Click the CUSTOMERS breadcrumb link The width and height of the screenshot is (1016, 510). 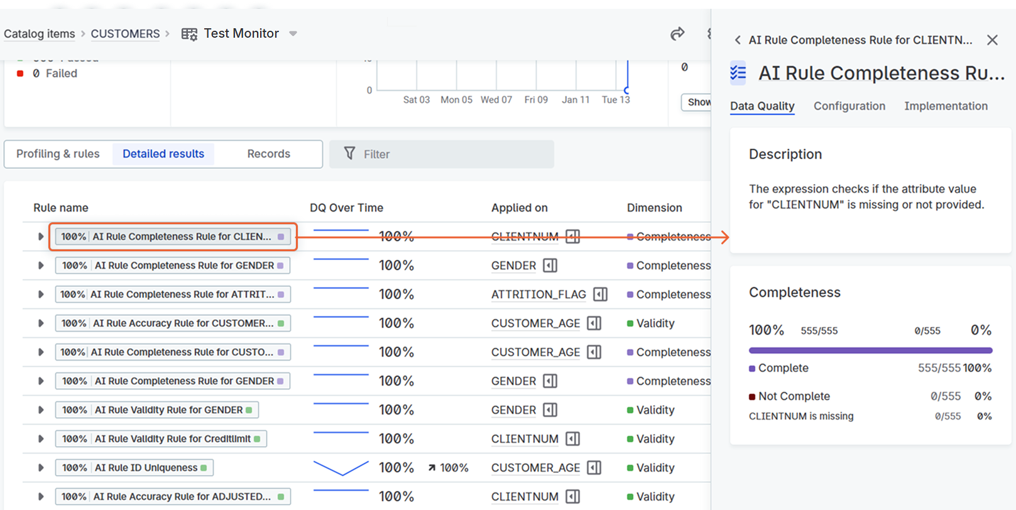125,34
